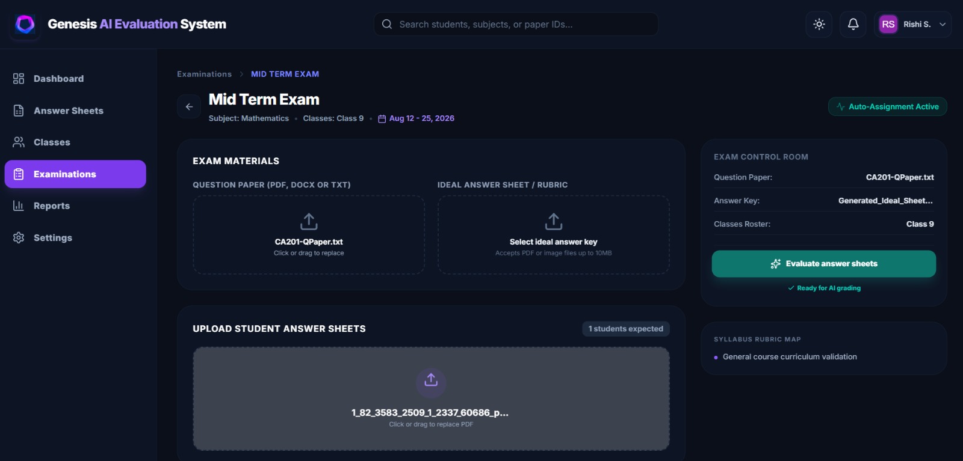Click sparkle icon on Evaluate button
The image size is (963, 461).
[776, 264]
